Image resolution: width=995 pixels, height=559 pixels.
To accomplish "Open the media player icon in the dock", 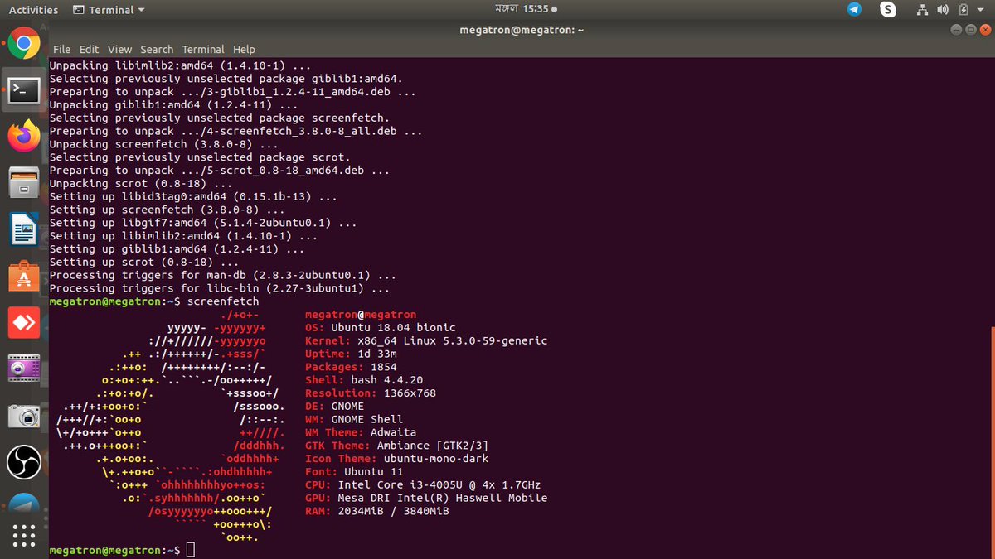I will click(24, 367).
